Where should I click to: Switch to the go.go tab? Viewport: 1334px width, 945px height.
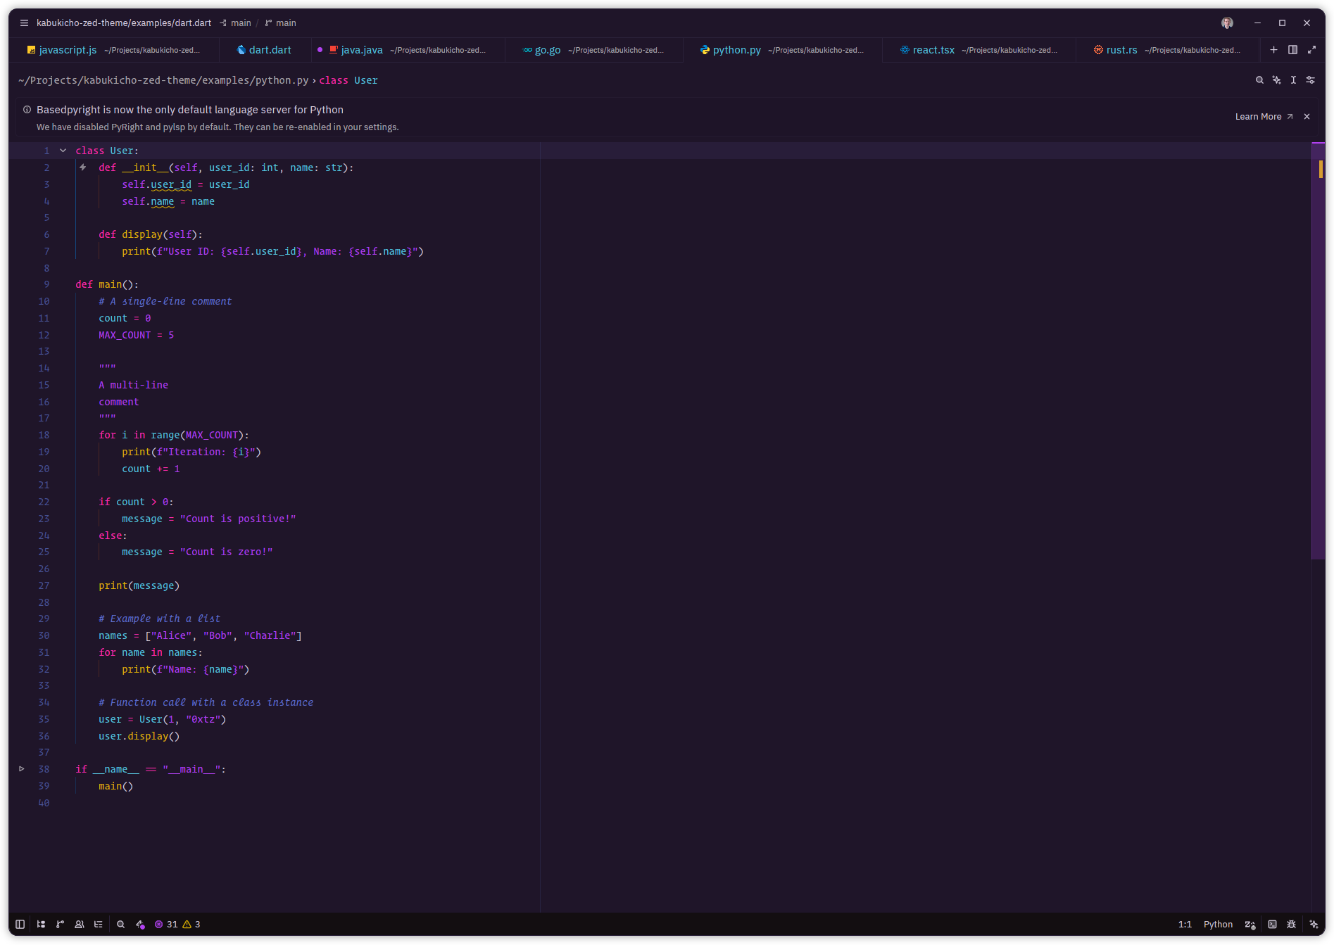pyautogui.click(x=593, y=50)
